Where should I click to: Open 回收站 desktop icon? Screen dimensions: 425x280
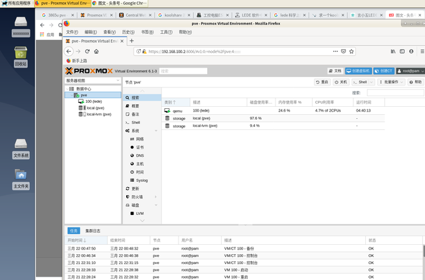tap(21, 56)
